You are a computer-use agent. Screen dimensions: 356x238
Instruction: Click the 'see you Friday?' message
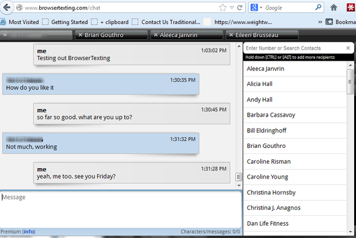(x=132, y=173)
